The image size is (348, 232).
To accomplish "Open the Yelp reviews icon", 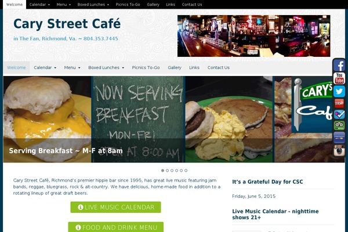I will click(x=339, y=103).
